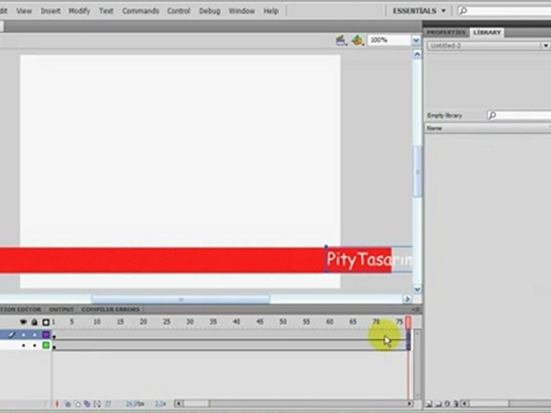Click the magnifier icon in top help search
551x413 pixels.
[x=464, y=11]
